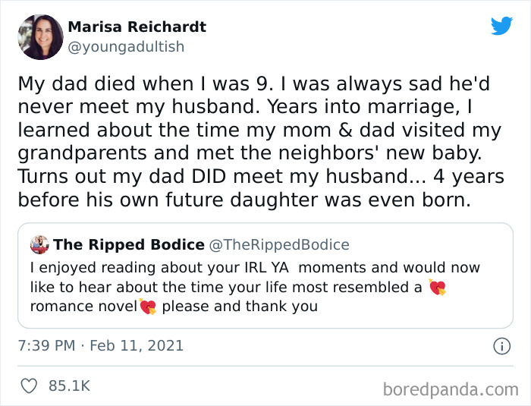Open the tweet info circle icon
The image size is (531, 406).
click(501, 346)
